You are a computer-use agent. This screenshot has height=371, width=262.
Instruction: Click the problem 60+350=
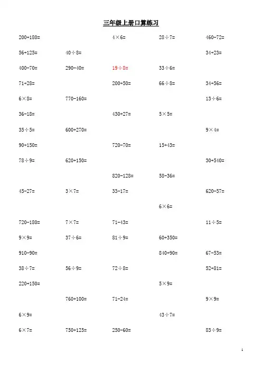(x=169, y=237)
